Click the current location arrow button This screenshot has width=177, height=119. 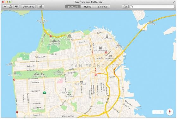click(x=5, y=7)
